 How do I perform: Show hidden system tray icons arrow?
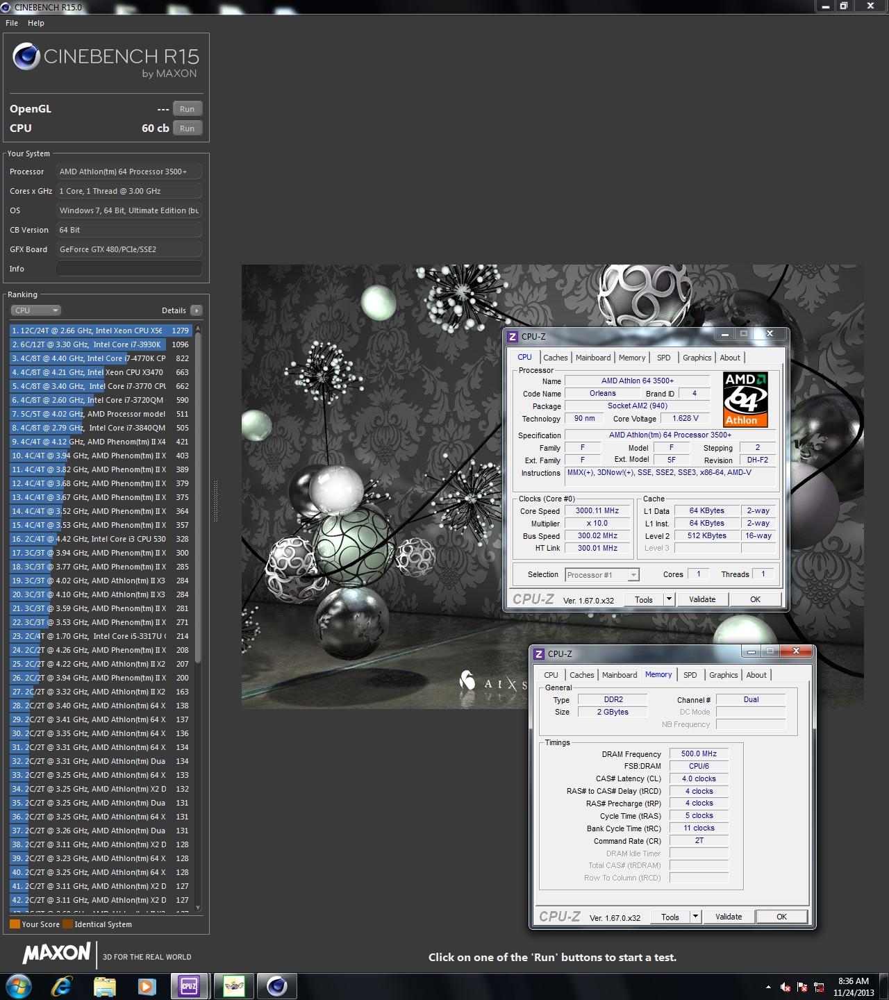pos(768,987)
